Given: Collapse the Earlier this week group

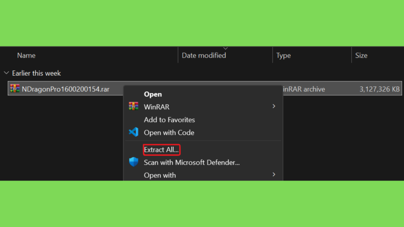Looking at the screenshot, I should click(6, 73).
